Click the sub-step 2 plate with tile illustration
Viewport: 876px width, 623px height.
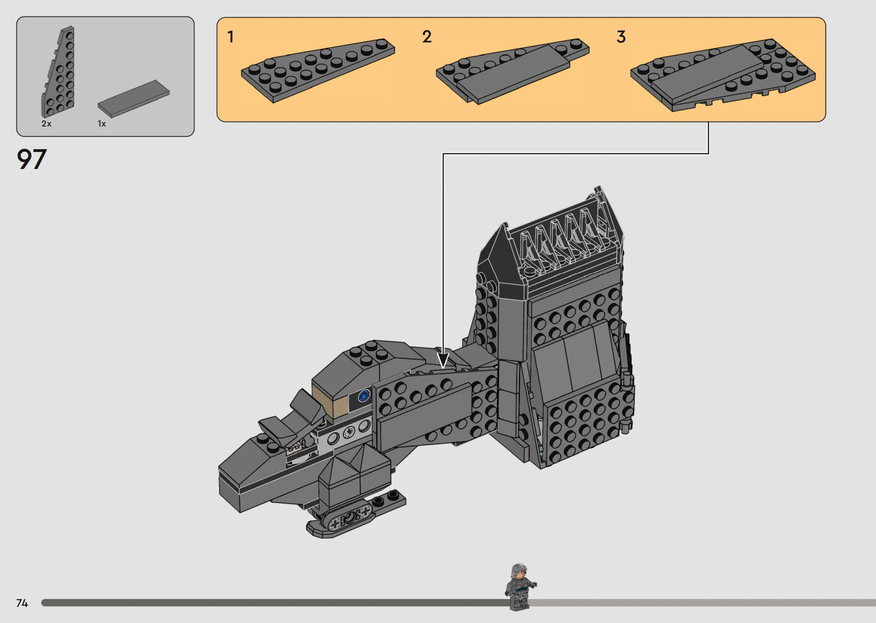(513, 71)
